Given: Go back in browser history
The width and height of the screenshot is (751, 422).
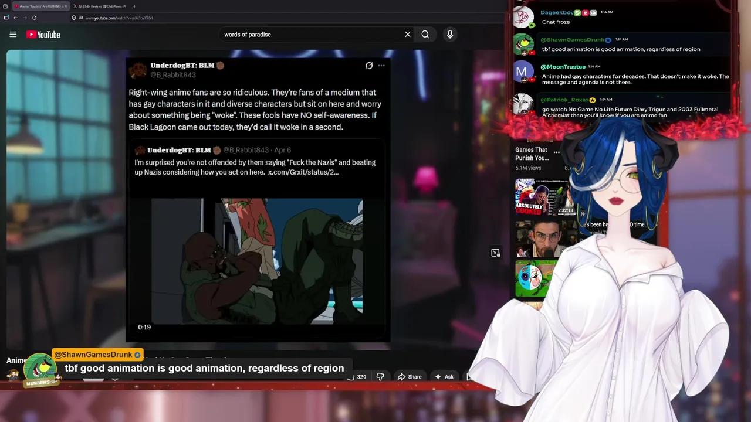Looking at the screenshot, I should (x=15, y=18).
